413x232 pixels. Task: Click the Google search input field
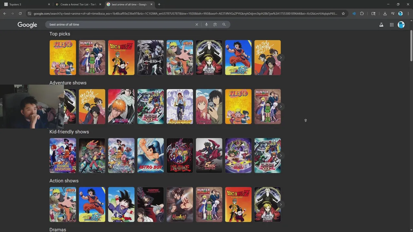tap(121, 24)
